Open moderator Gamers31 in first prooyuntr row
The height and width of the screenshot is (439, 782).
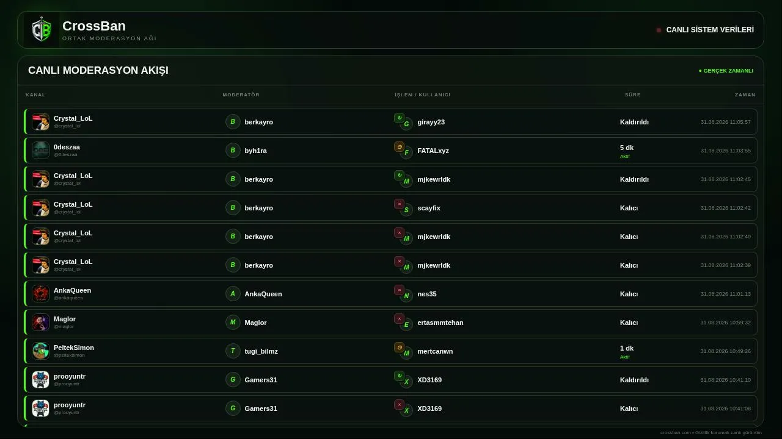(261, 380)
